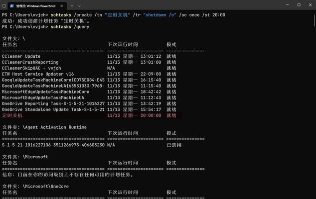
Task: Click the 'CCleaner Update' task row
Action: (x=89, y=56)
